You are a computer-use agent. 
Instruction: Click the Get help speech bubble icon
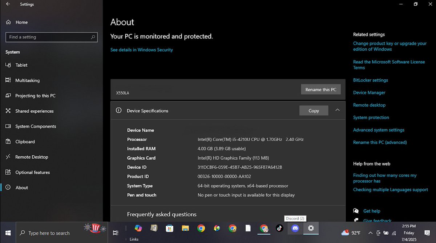356,211
